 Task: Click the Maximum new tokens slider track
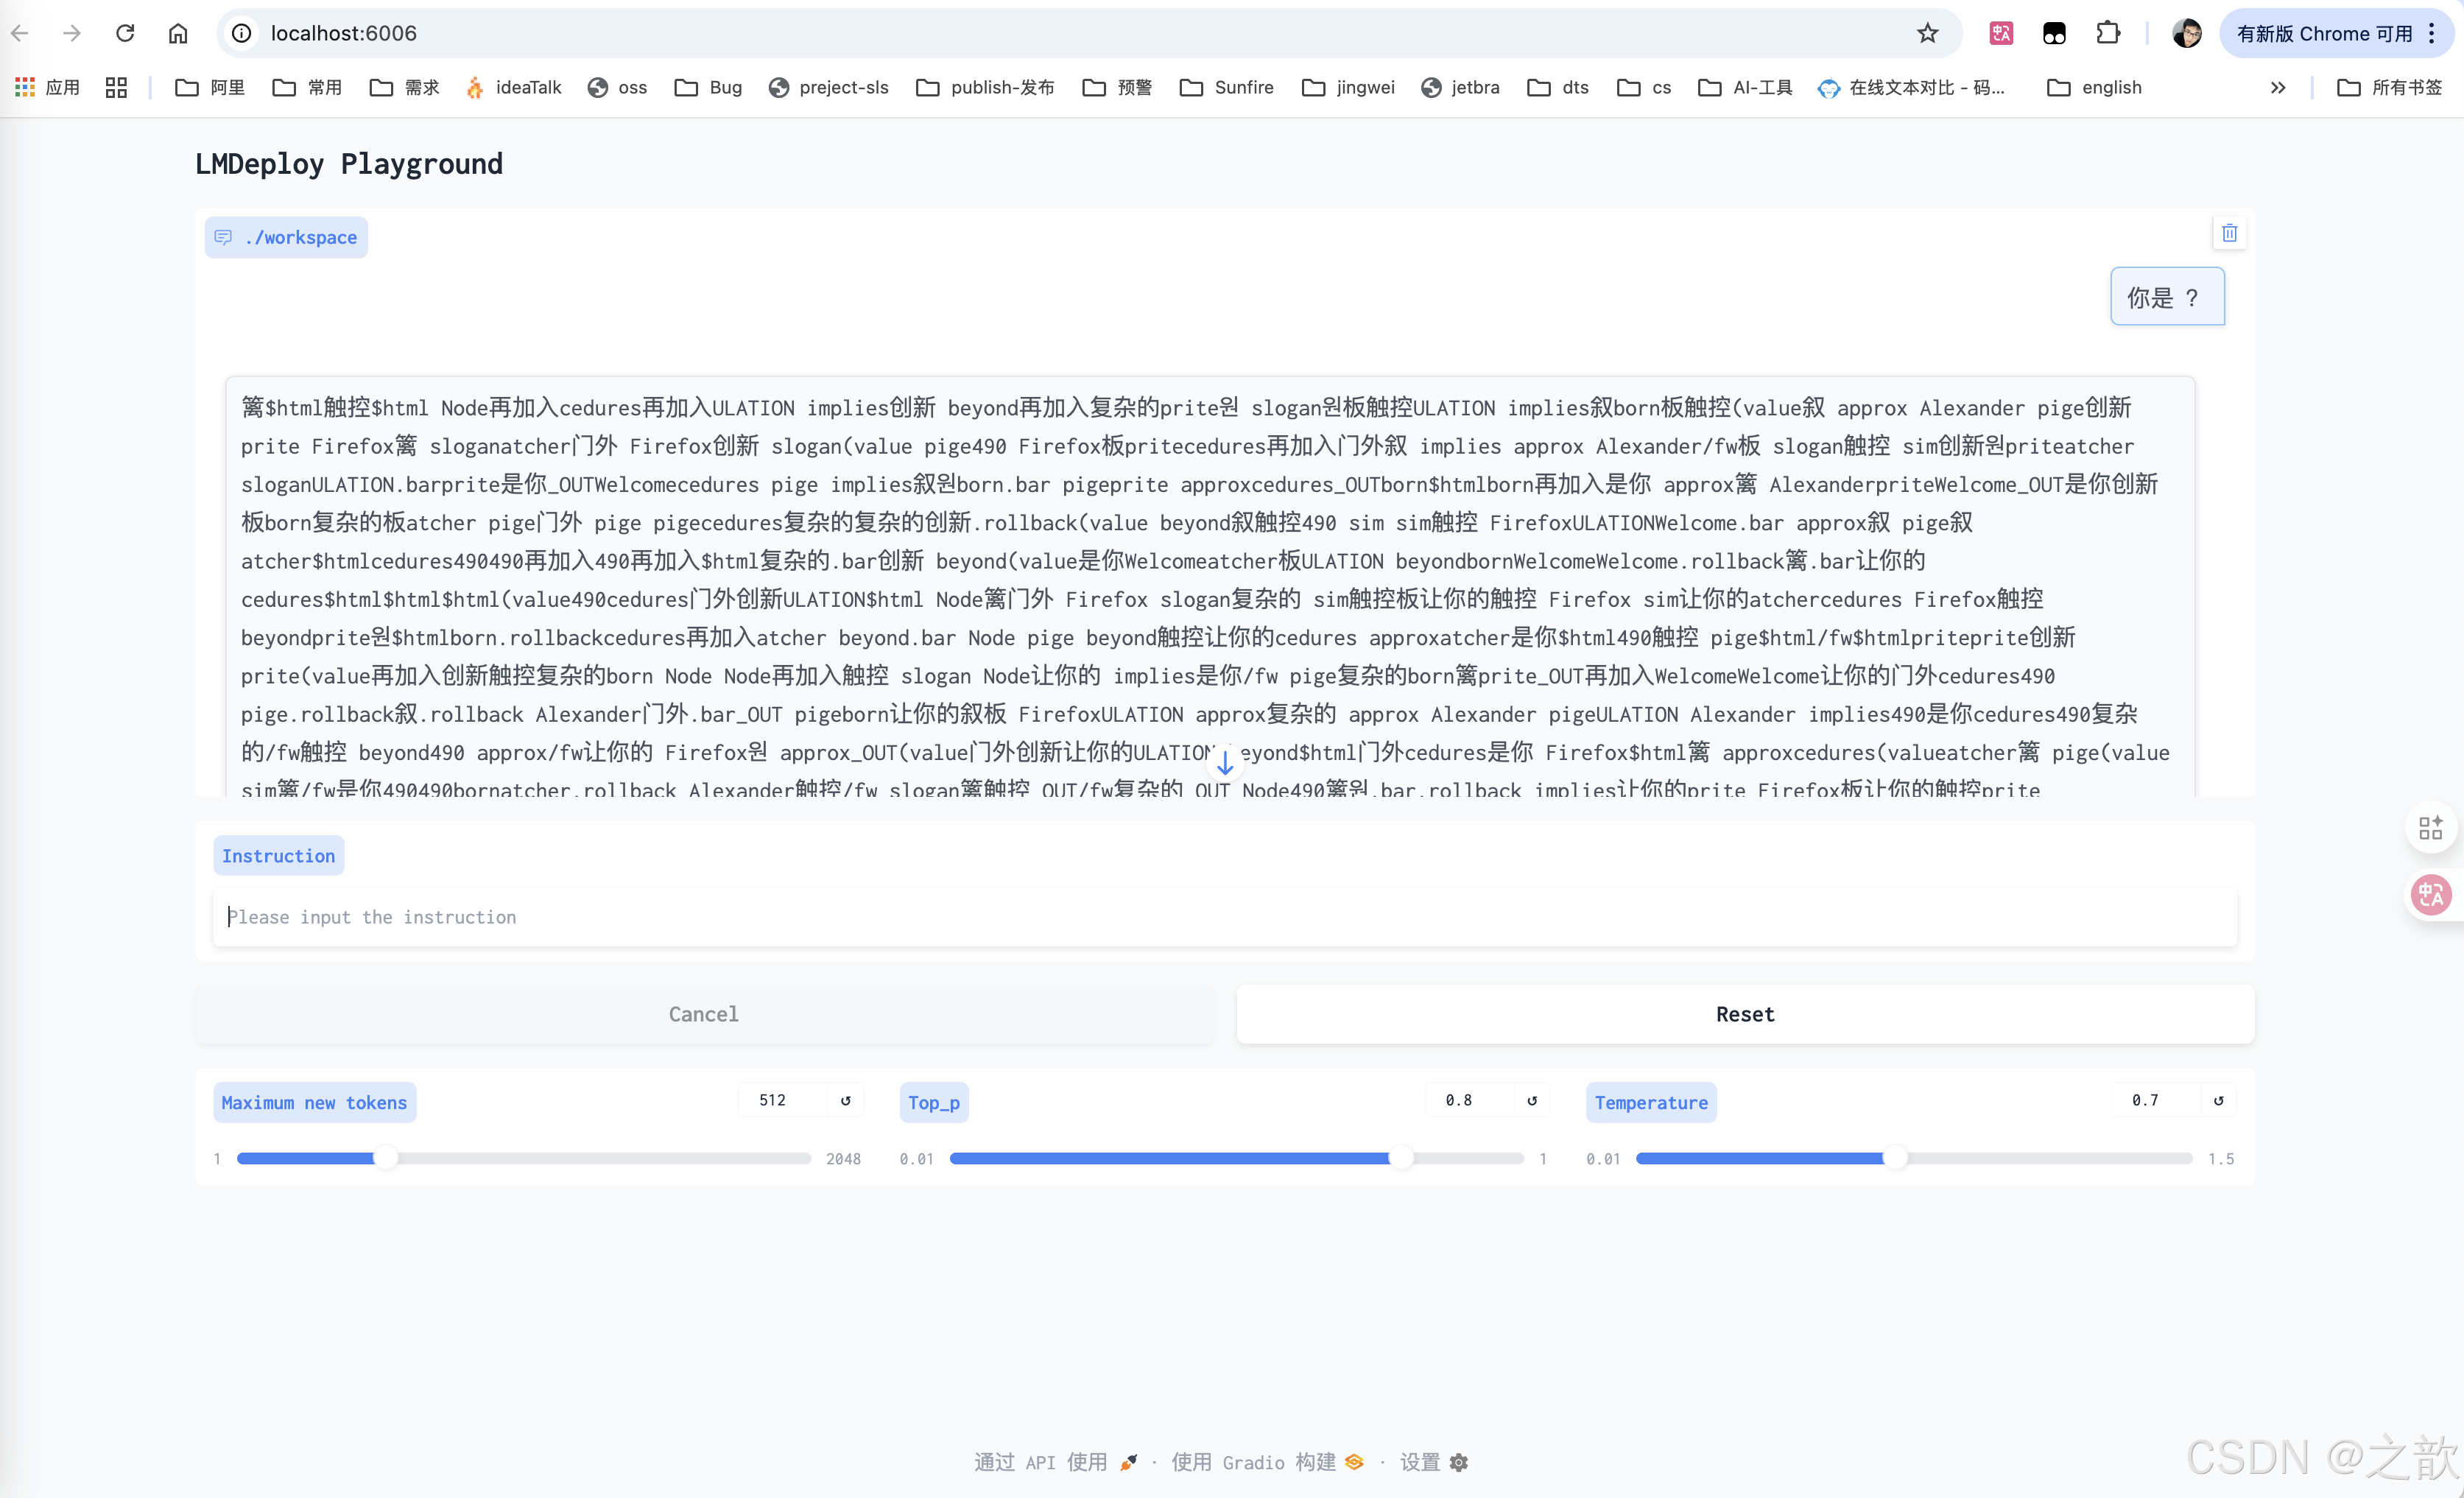tap(524, 1158)
